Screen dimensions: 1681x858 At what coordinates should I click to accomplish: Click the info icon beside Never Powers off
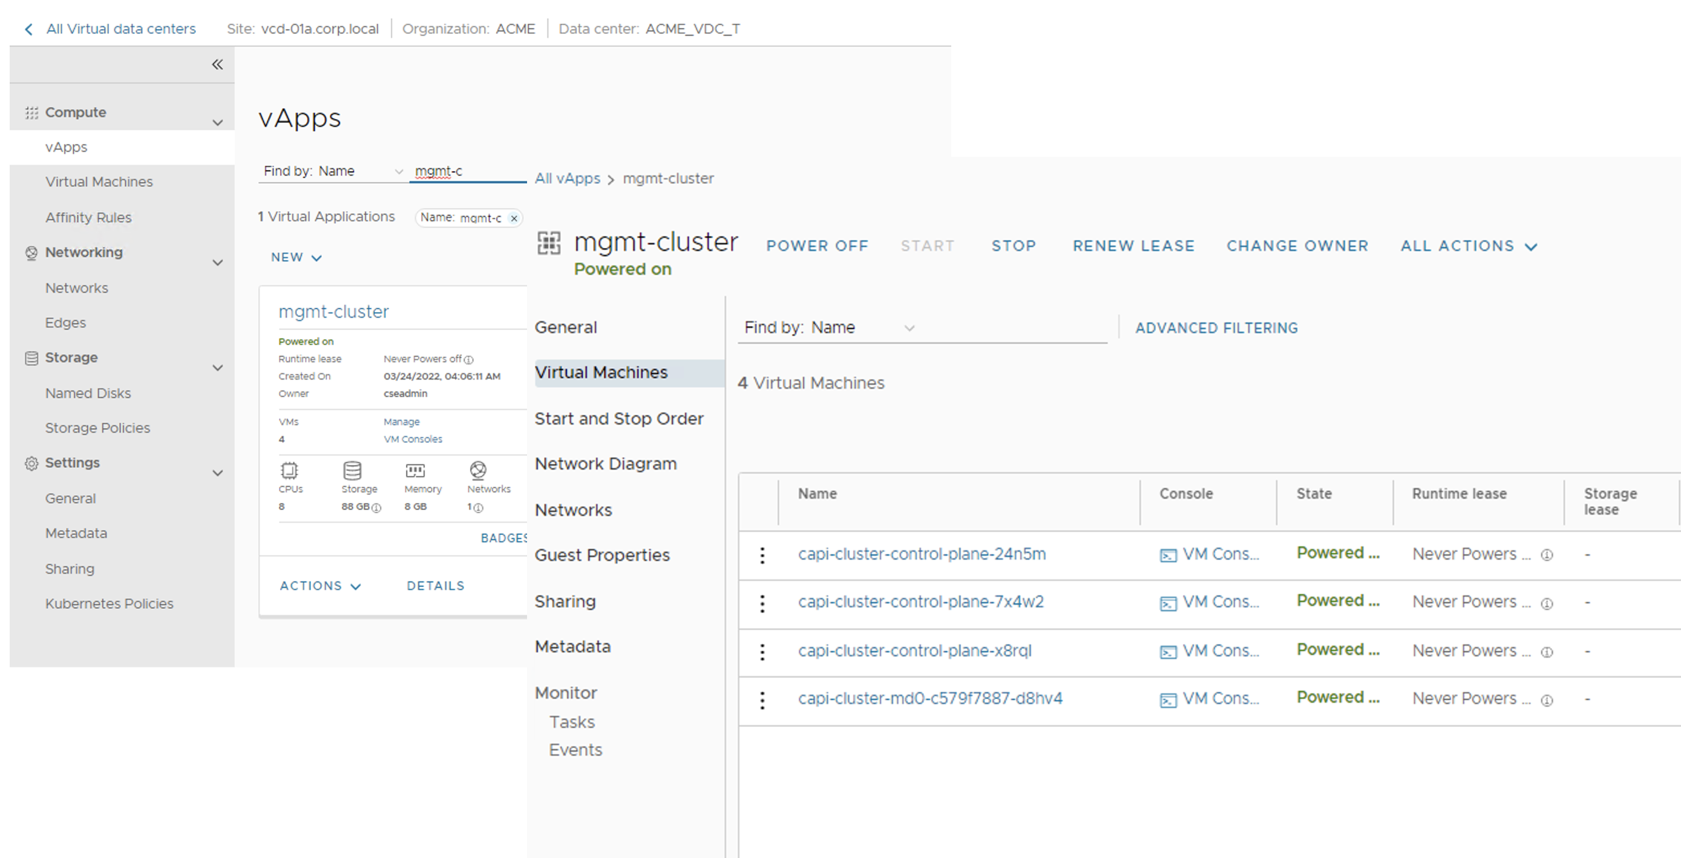468,359
